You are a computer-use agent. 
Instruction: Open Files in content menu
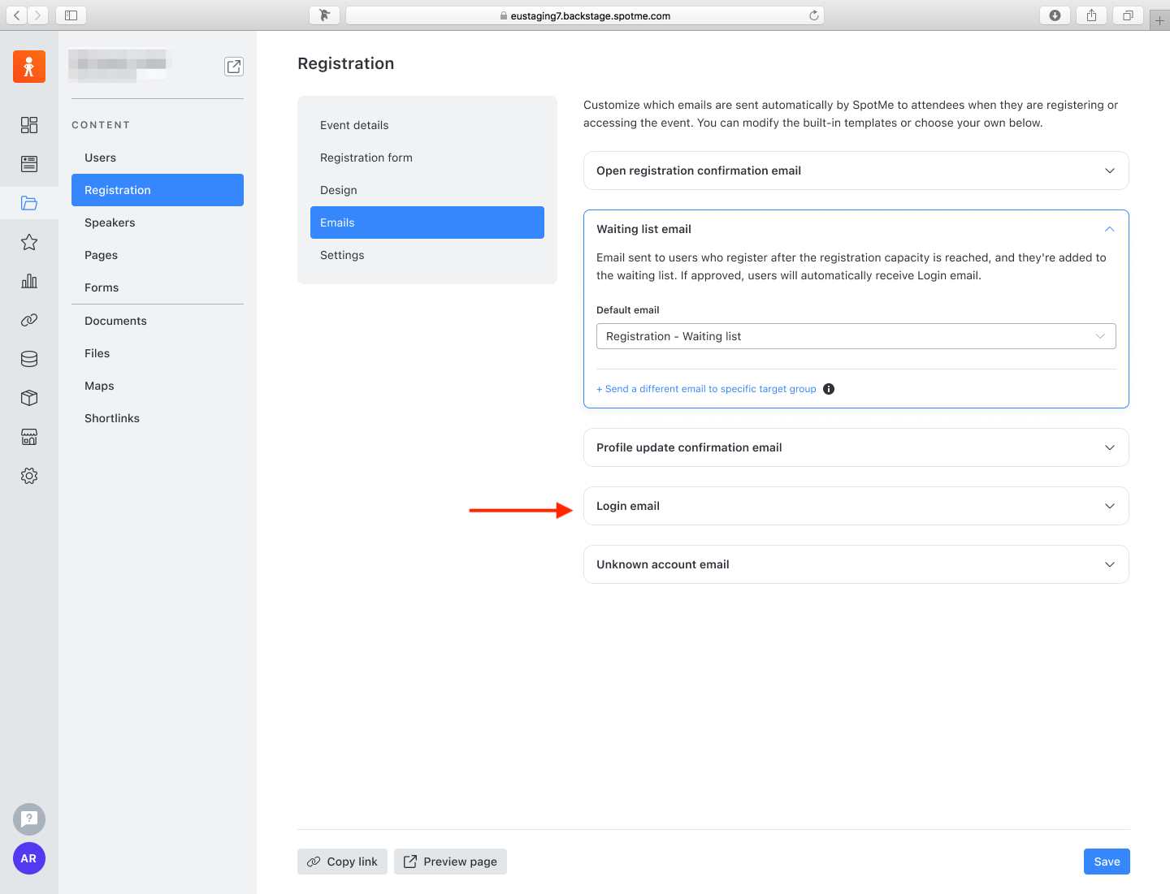point(158,353)
